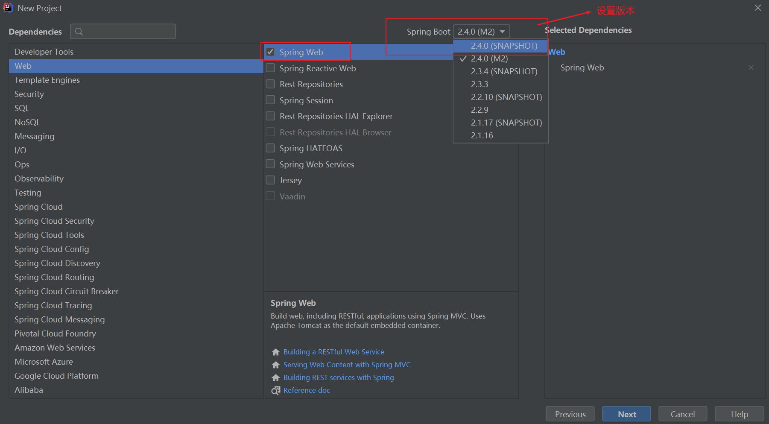769x424 pixels.
Task: Select Spring Cloud Circuit Breaker category
Action: click(x=136, y=291)
